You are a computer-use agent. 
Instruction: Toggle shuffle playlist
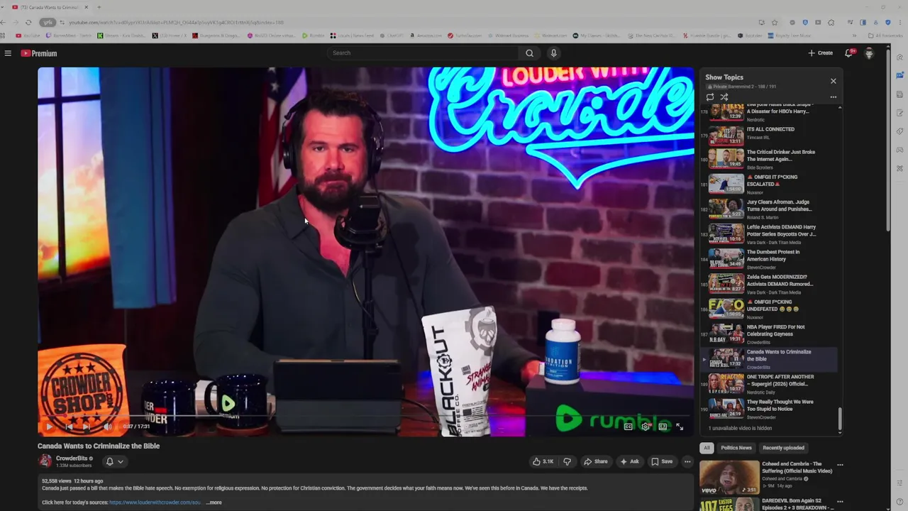coord(724,97)
